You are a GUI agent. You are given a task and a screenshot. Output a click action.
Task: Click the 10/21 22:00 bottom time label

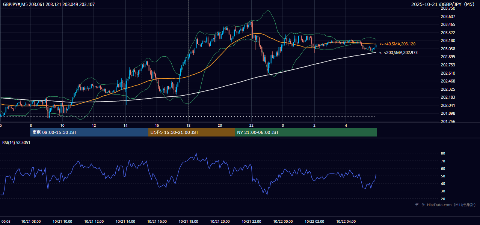(x=252, y=222)
